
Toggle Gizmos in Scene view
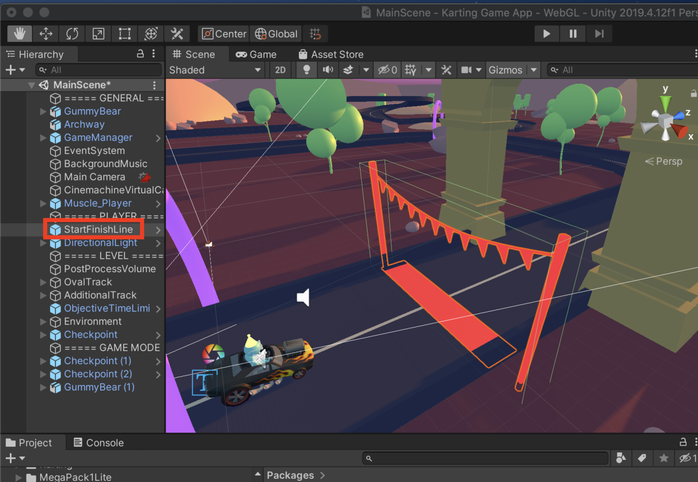coord(505,70)
